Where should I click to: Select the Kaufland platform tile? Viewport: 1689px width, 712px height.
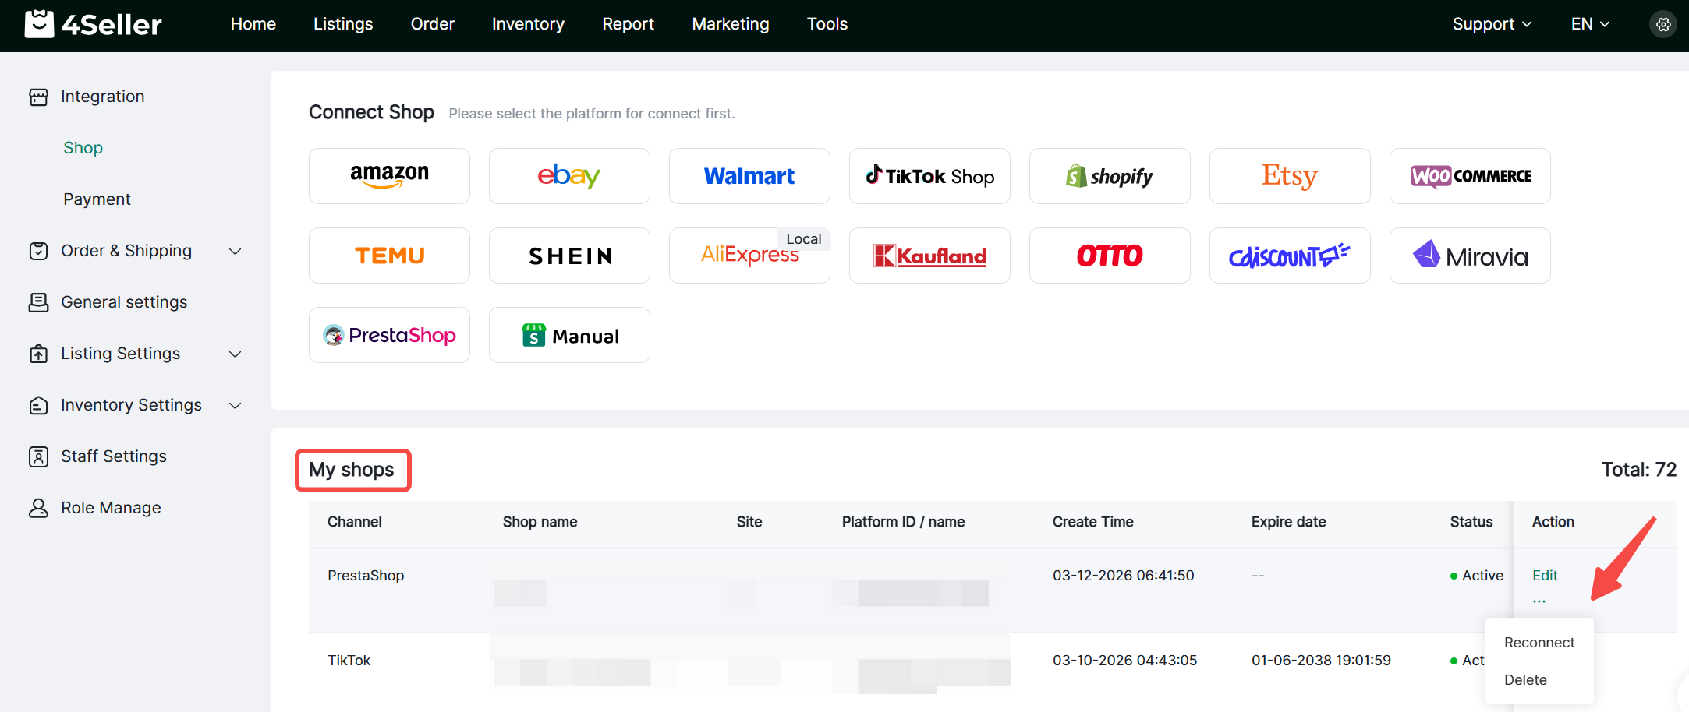(929, 256)
